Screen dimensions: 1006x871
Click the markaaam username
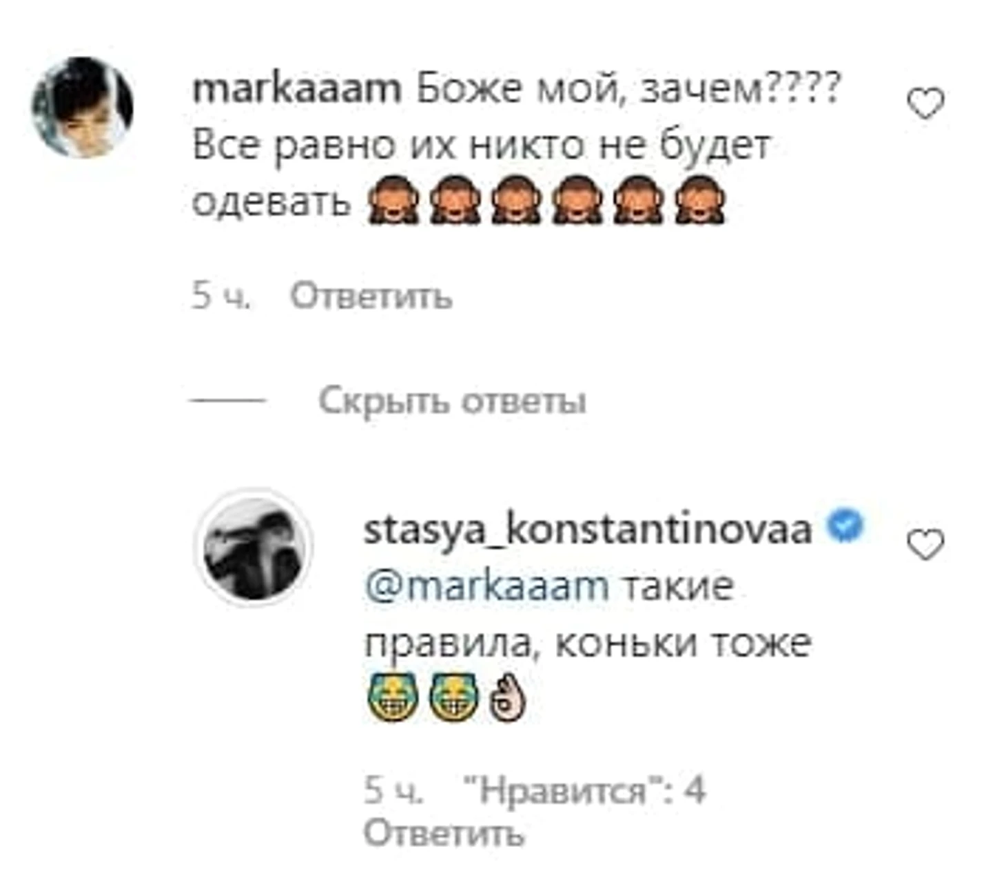[297, 90]
